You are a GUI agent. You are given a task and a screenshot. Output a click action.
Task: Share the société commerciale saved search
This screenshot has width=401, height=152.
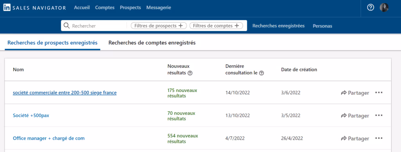pyautogui.click(x=355, y=93)
